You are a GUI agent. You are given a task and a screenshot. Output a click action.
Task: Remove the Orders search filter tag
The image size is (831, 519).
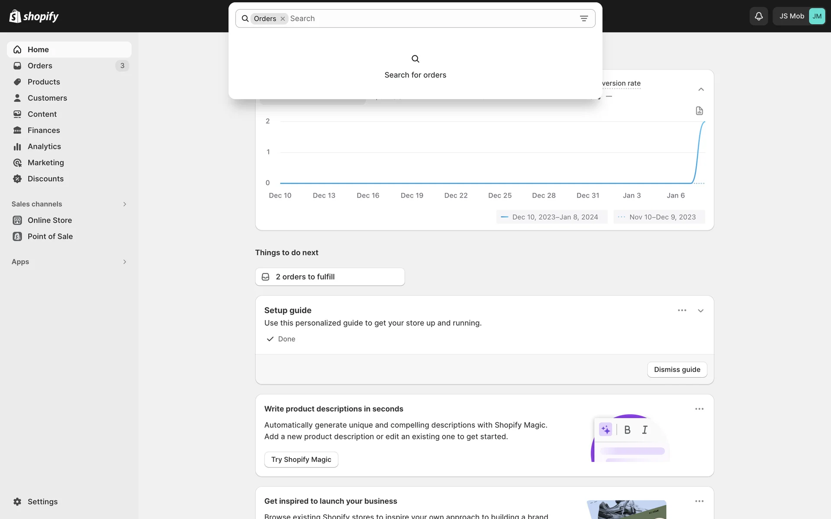pyautogui.click(x=283, y=19)
